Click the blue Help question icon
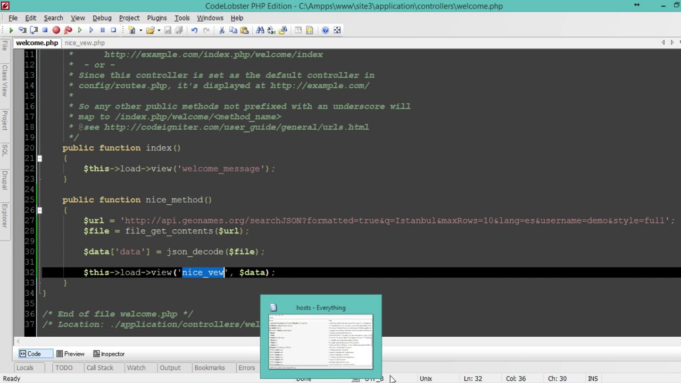 (x=326, y=30)
